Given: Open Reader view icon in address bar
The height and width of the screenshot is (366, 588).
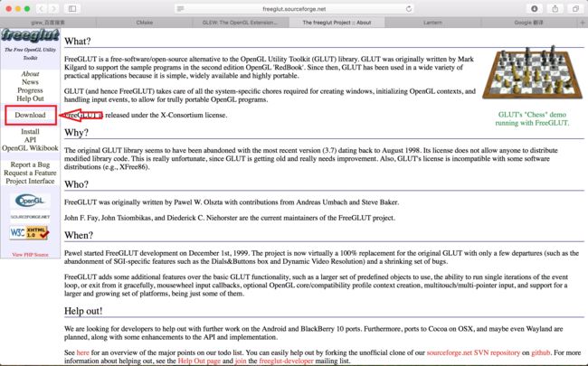Looking at the screenshot, I should [181, 9].
